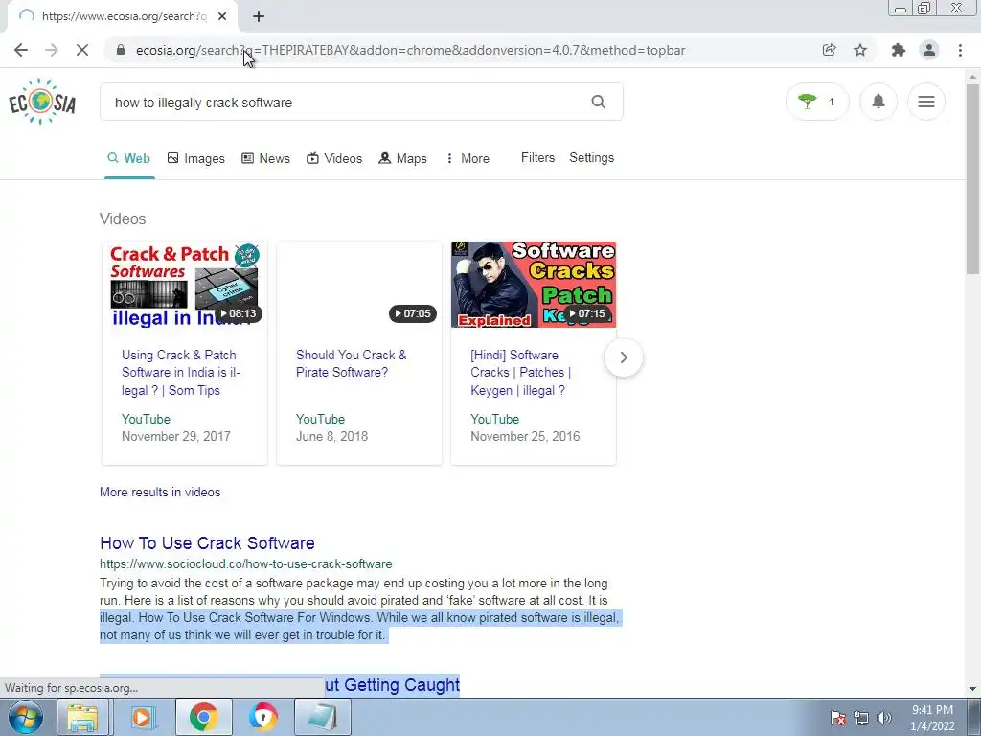Switch to Images tab
Screen dimensions: 981x736
[x=195, y=158]
